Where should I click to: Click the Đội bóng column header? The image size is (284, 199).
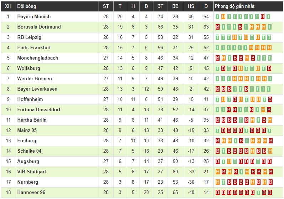coord(27,6)
